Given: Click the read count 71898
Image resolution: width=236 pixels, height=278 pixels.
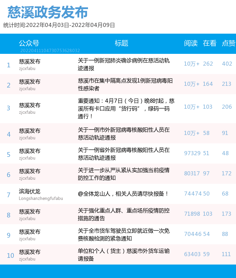Looking at the screenshot, I should click(192, 214).
